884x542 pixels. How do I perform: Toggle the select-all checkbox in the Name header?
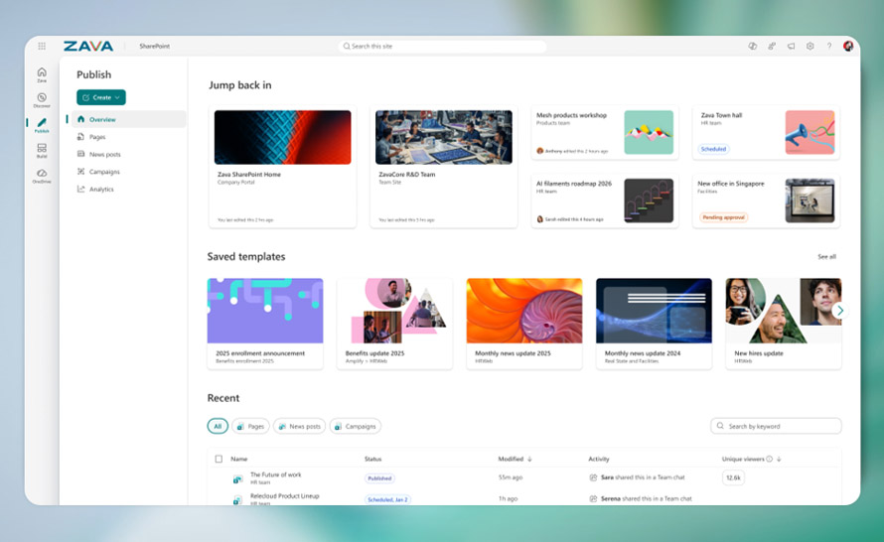tap(219, 459)
